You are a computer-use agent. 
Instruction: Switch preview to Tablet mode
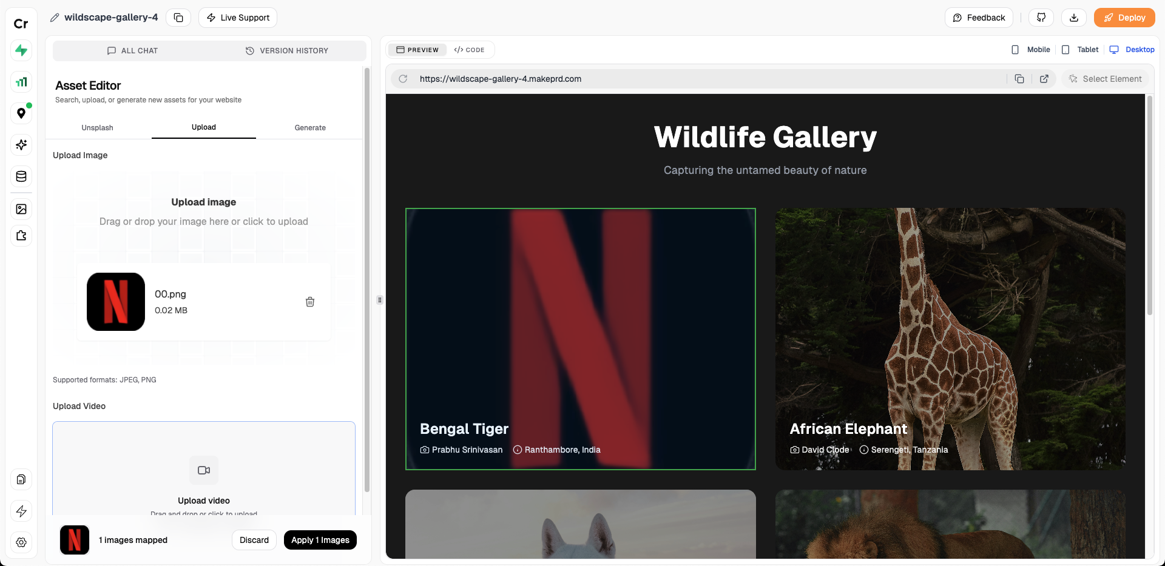1080,50
